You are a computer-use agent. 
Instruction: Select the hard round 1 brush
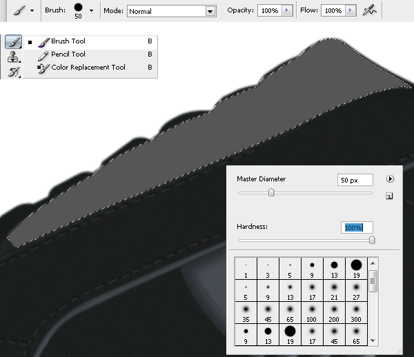[246, 269]
